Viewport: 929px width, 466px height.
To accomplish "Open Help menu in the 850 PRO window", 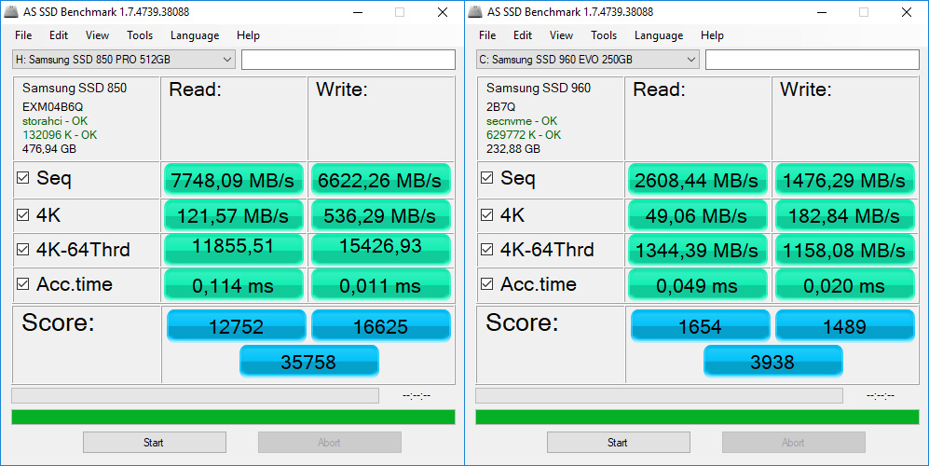I will pos(248,35).
